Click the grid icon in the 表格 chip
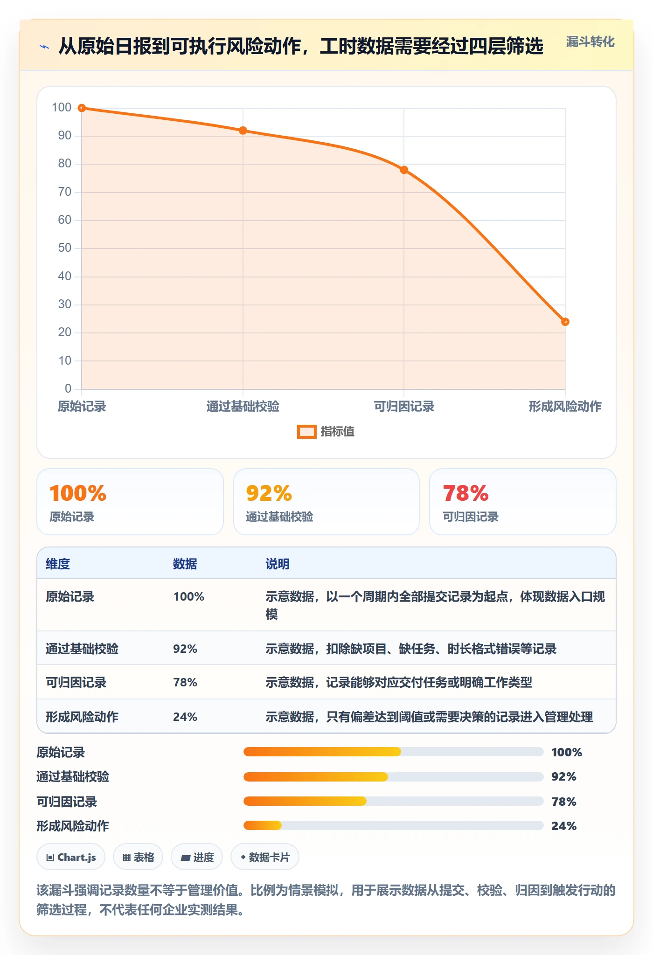653x955 pixels. coord(126,858)
